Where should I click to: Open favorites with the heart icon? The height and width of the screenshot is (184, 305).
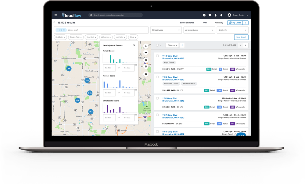pyautogui.click(x=210, y=15)
